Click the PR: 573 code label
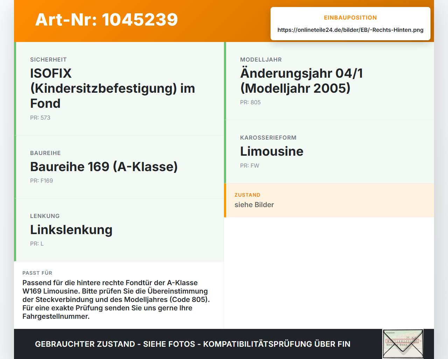Screen dimensions: 448x359 [40, 118]
